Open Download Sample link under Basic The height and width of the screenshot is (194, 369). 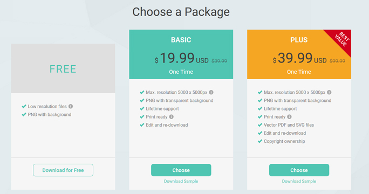pos(181,181)
